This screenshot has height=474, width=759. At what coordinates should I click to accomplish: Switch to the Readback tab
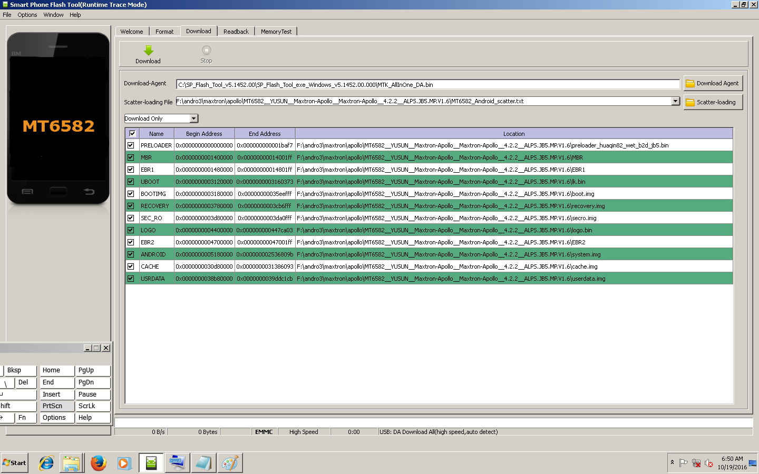point(236,32)
